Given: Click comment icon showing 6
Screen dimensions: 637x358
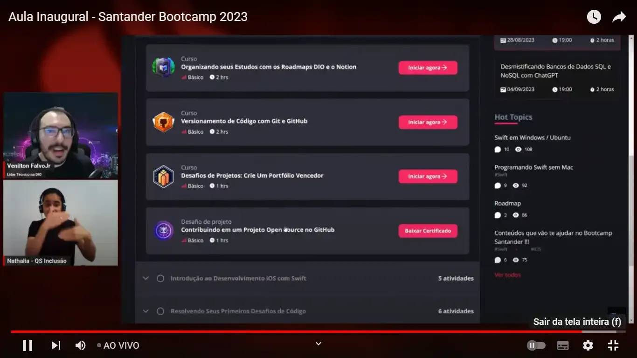Looking at the screenshot, I should coord(498,260).
